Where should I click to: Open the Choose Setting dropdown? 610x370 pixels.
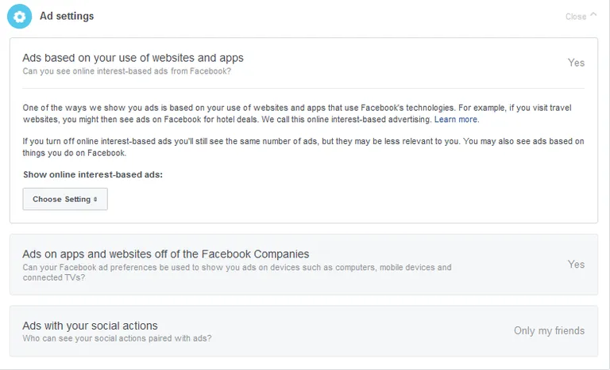tap(65, 199)
